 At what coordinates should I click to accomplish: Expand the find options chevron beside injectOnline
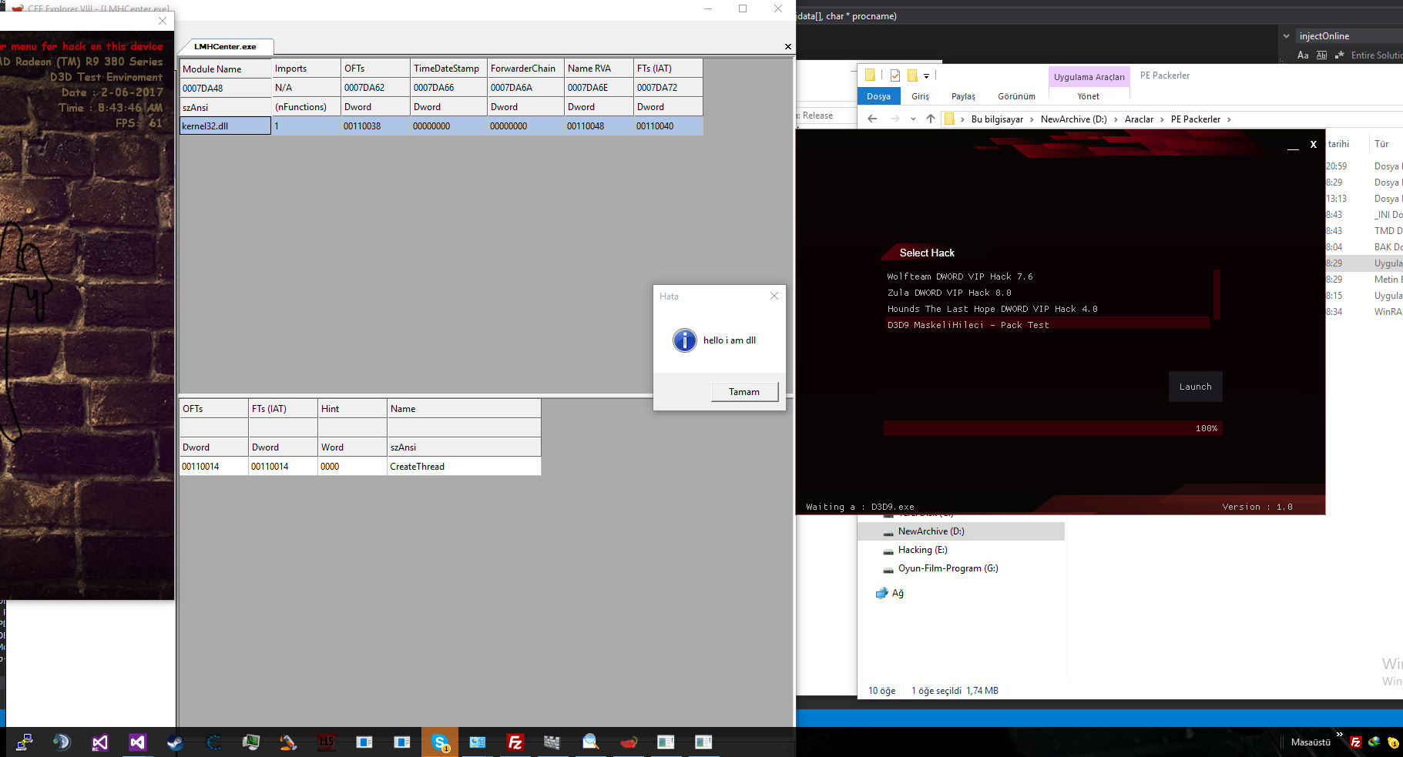coord(1286,36)
